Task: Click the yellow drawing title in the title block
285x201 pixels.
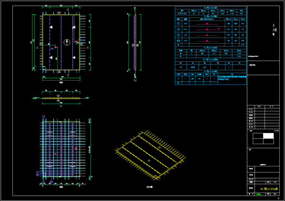Action: click(x=269, y=189)
